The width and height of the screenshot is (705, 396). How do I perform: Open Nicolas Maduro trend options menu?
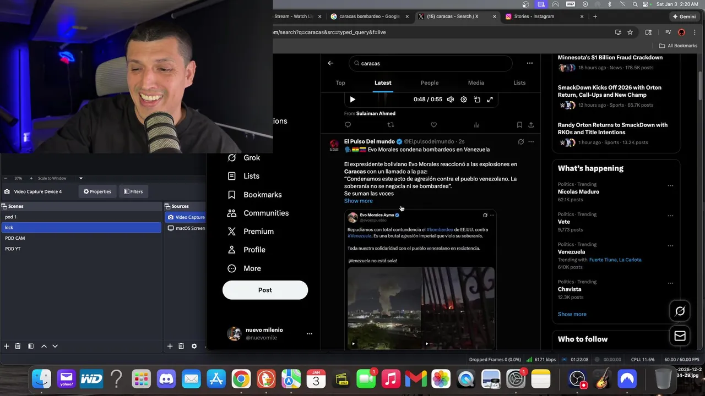tap(670, 186)
